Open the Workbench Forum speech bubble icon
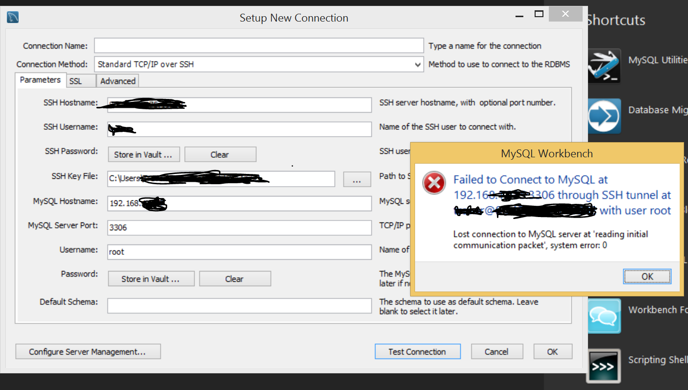The image size is (688, 390). (604, 316)
